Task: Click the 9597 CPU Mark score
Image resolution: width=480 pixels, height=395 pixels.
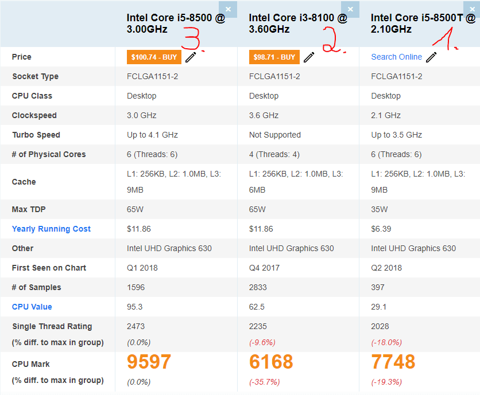Action: tap(149, 362)
